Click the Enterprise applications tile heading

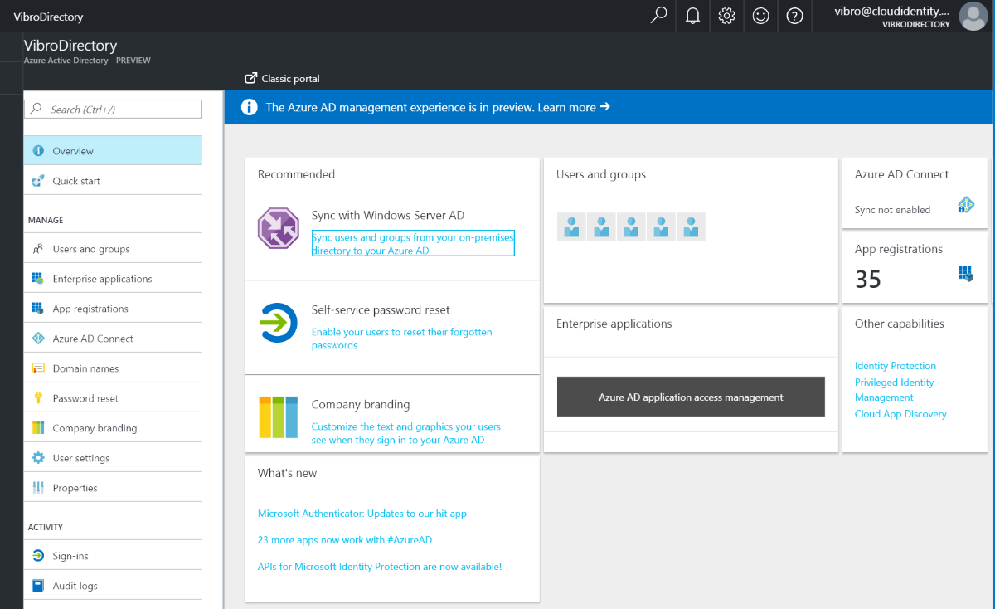[614, 324]
